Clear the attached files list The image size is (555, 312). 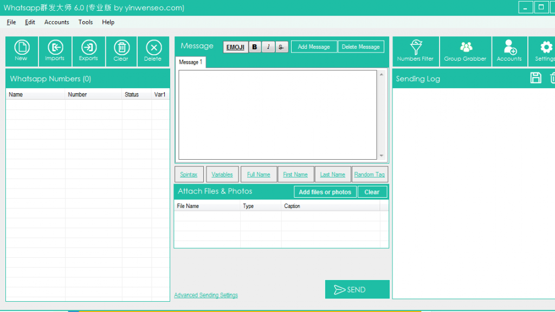[372, 192]
